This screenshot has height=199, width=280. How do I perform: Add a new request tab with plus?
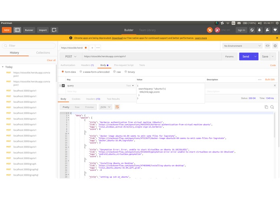tap(92, 48)
